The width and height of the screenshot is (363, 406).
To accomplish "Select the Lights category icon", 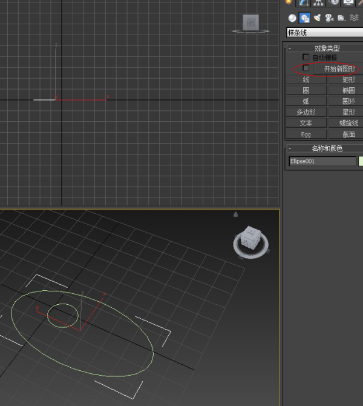I will tap(317, 18).
